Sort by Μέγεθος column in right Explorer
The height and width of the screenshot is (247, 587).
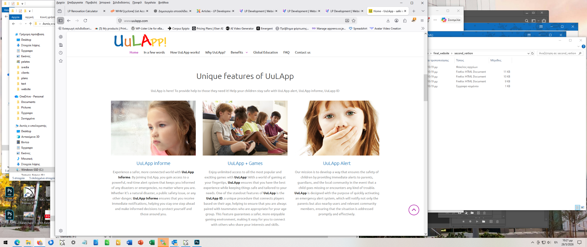coord(496,60)
